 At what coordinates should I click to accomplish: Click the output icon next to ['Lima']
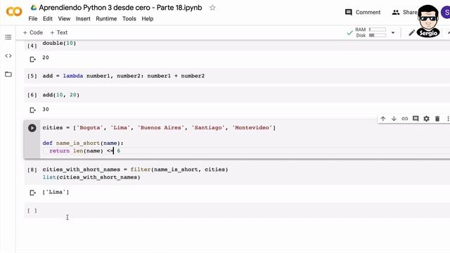tap(33, 193)
